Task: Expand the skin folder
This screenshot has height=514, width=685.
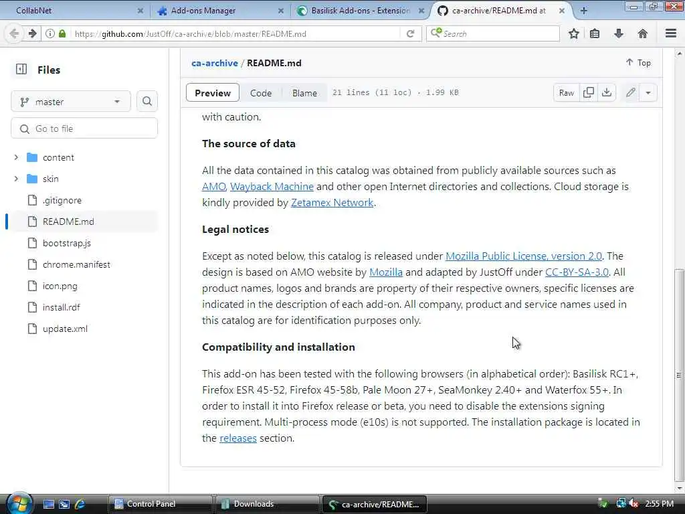Action: [x=16, y=179]
